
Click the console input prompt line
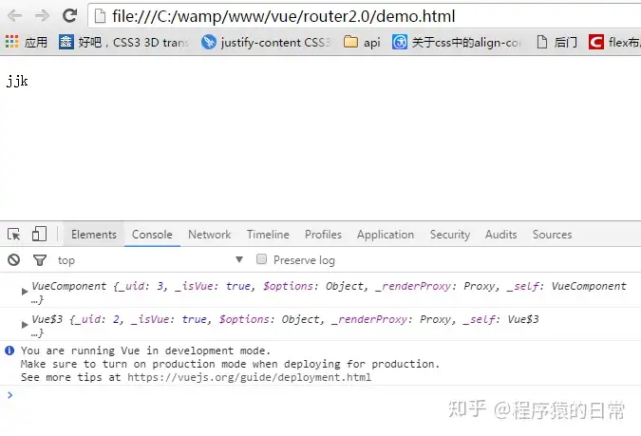tap(321, 395)
